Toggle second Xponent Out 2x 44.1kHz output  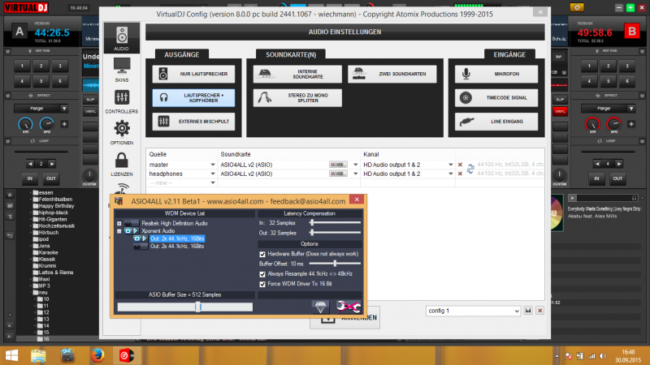(x=137, y=247)
